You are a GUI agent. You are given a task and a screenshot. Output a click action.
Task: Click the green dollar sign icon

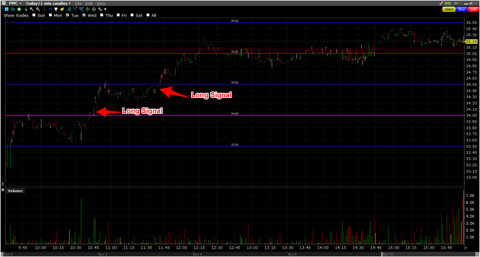coord(19,9)
